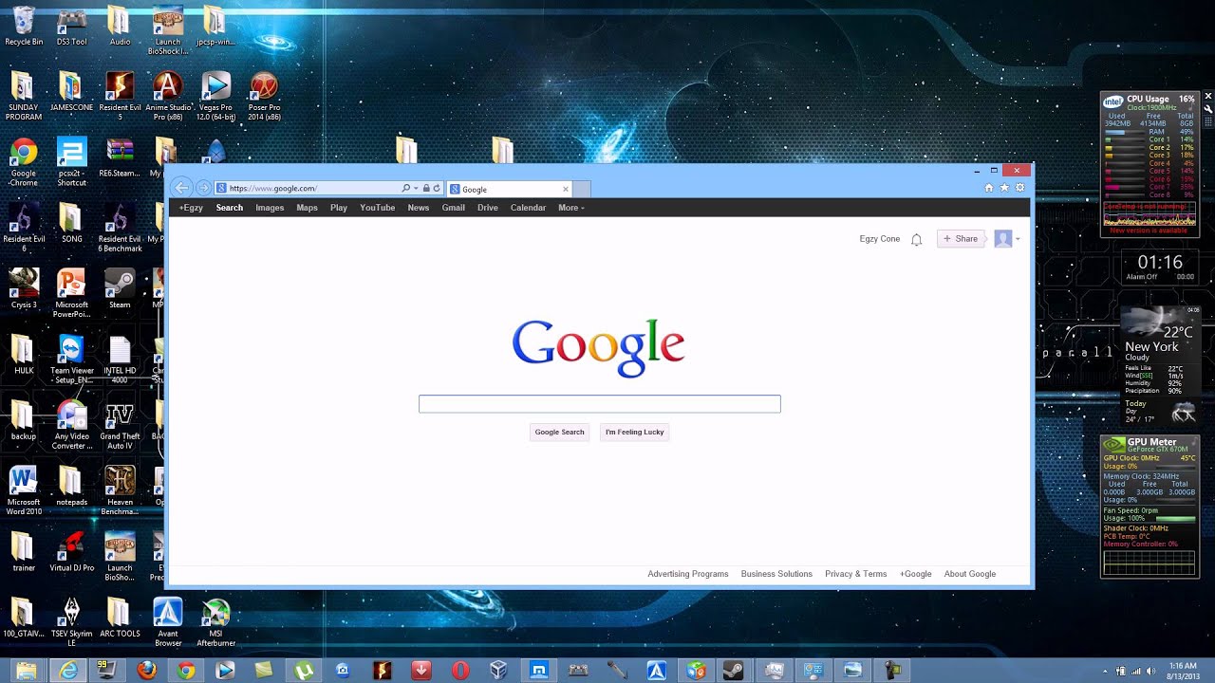
Task: Close the Google tab with its X
Action: [x=566, y=189]
